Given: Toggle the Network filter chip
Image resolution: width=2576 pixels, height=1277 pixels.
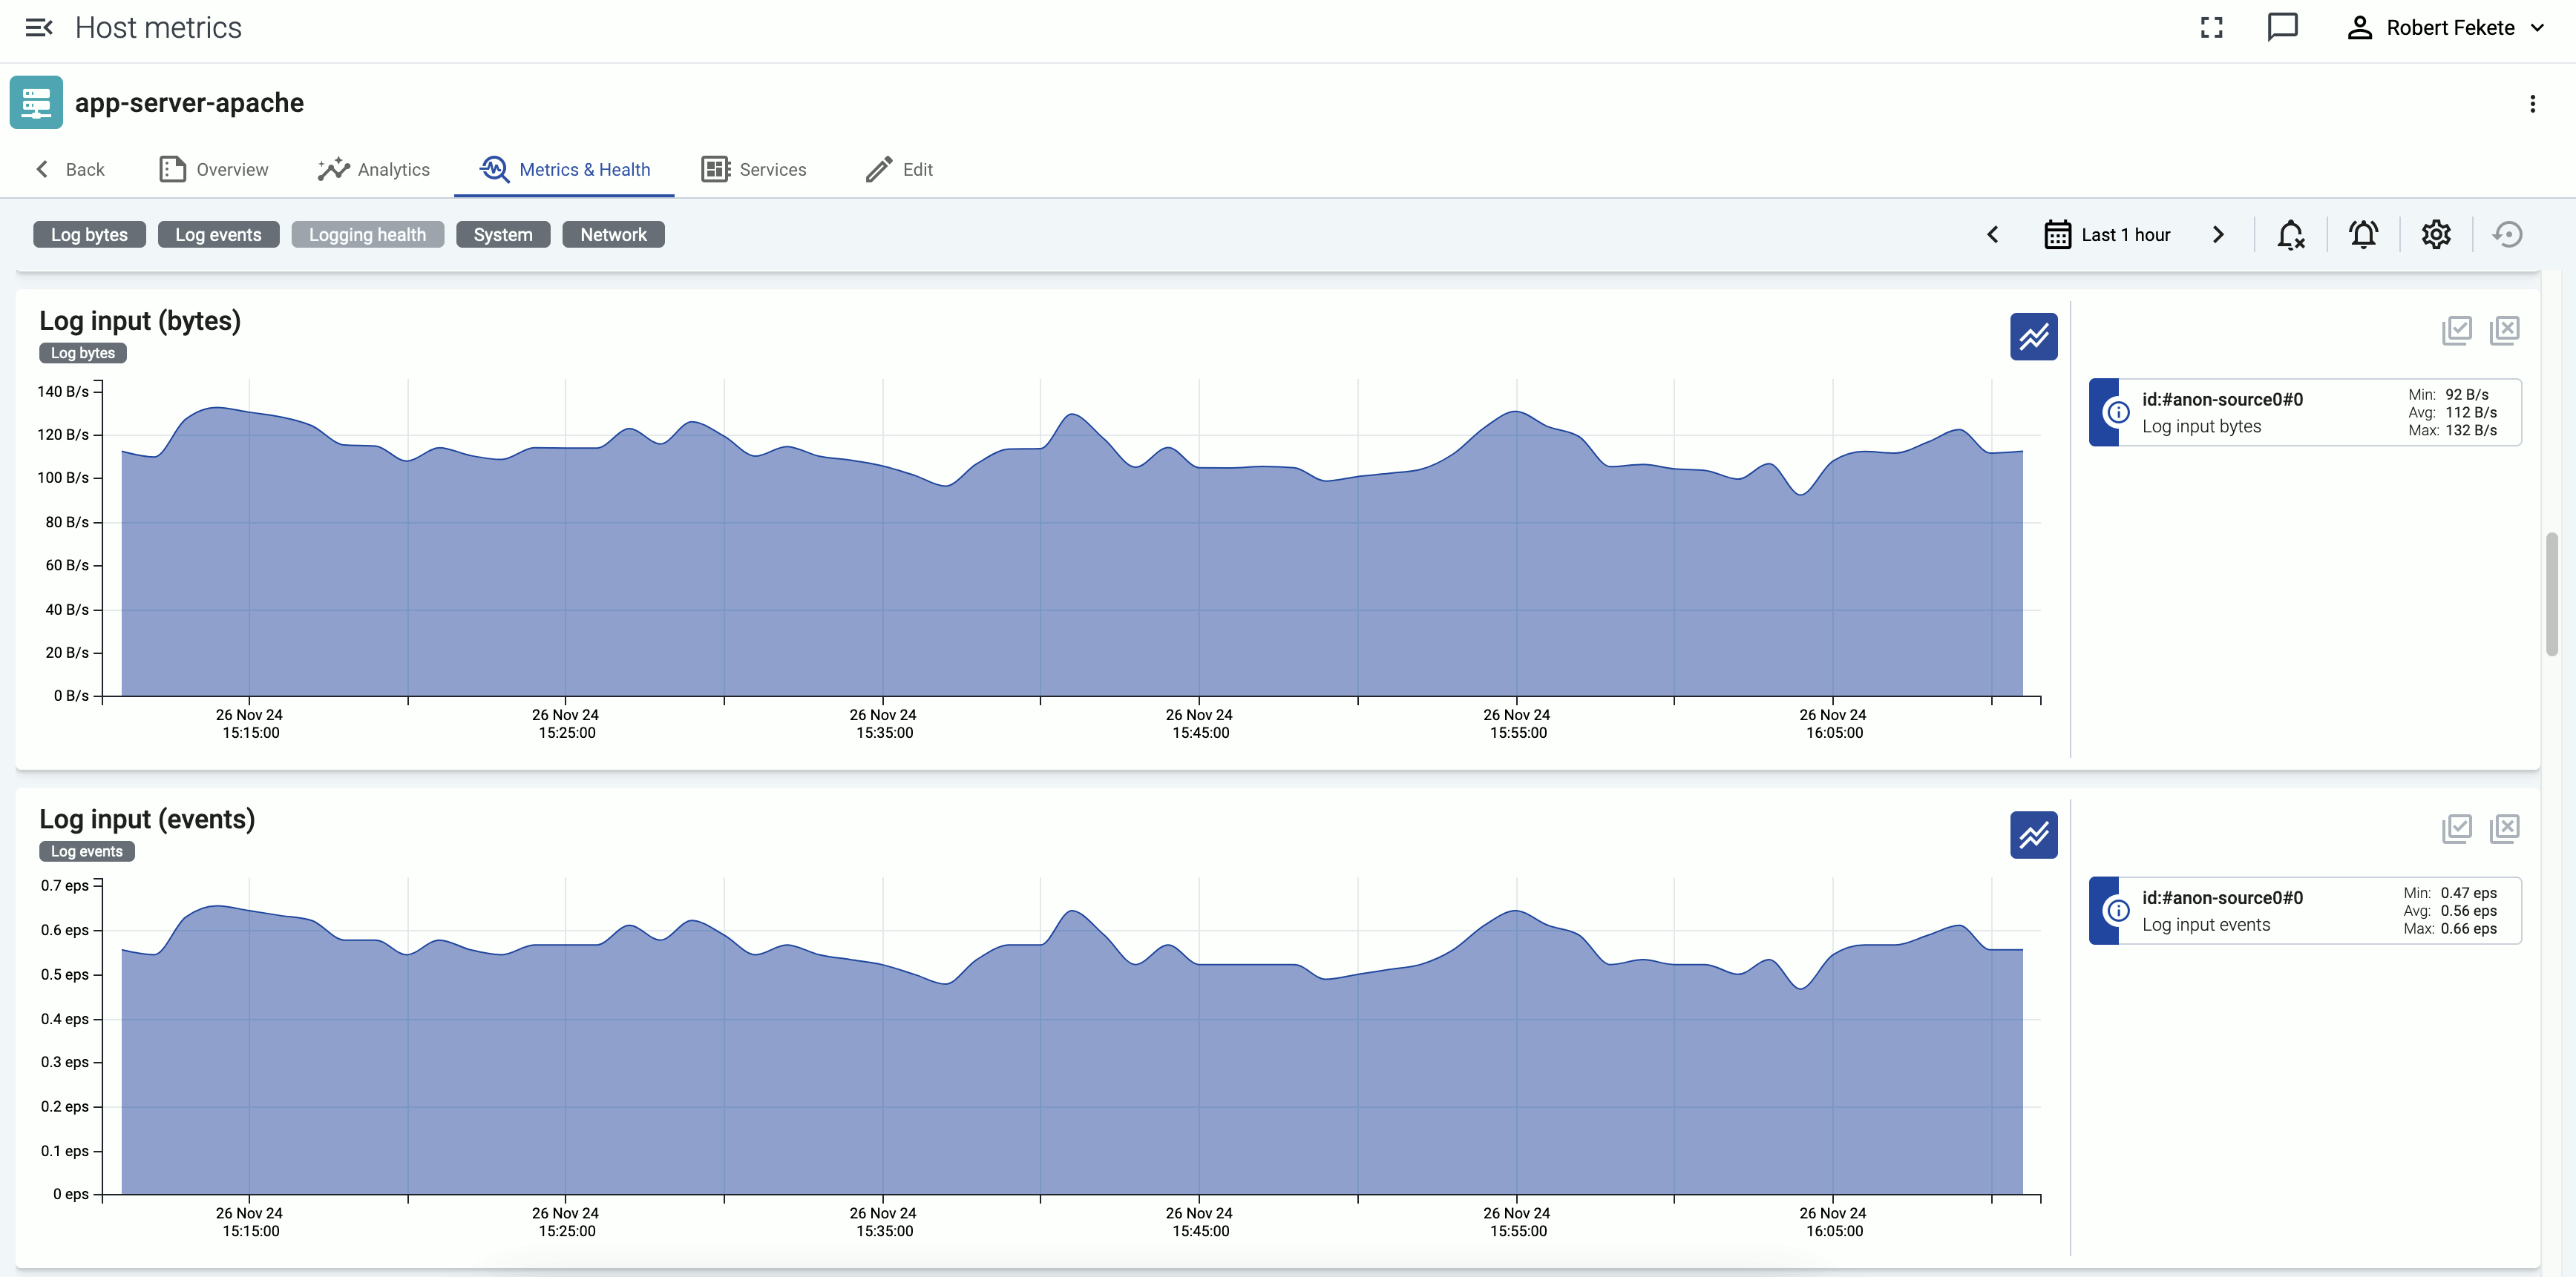Looking at the screenshot, I should 613,235.
